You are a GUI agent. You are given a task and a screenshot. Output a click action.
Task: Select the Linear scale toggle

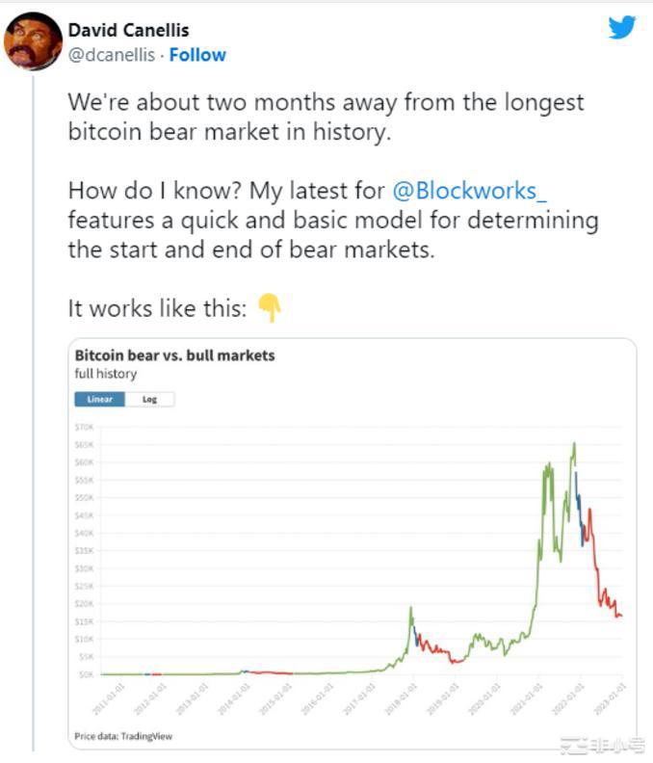(x=100, y=399)
